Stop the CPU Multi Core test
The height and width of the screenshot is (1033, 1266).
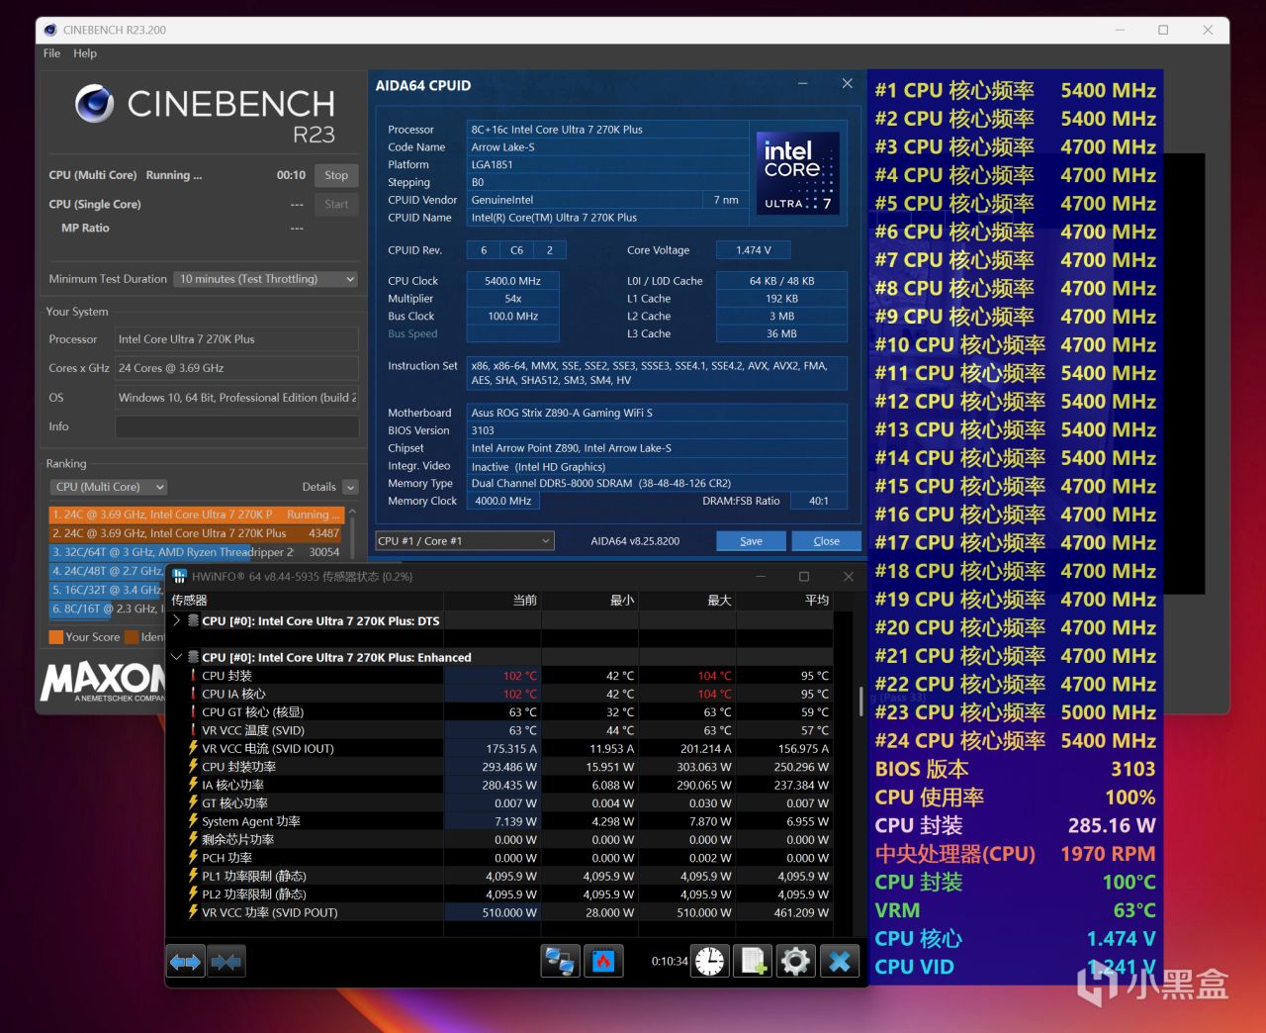pyautogui.click(x=336, y=175)
